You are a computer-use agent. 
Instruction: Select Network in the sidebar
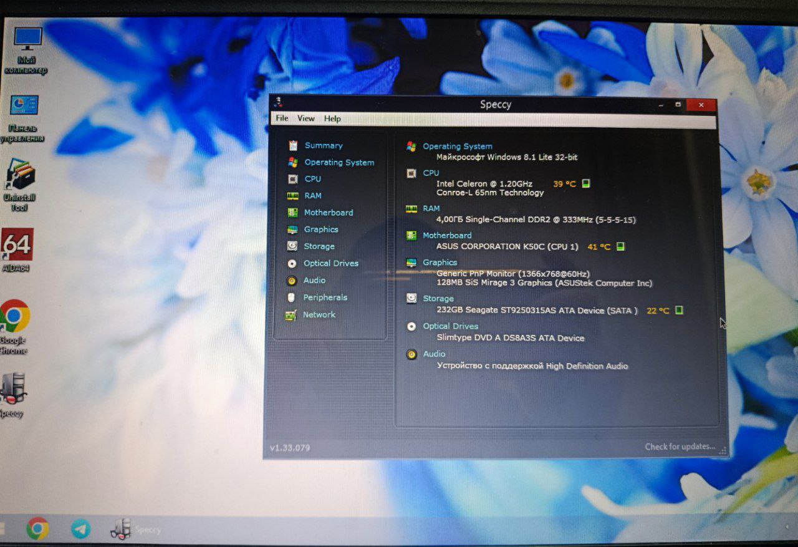[x=319, y=315]
